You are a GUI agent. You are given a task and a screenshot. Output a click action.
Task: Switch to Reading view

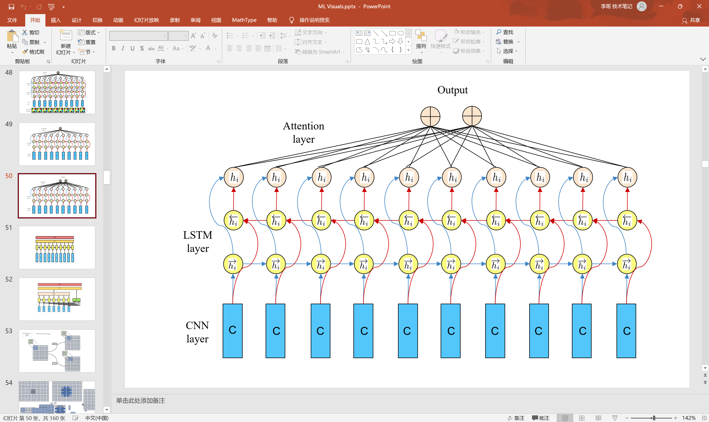[x=598, y=418]
